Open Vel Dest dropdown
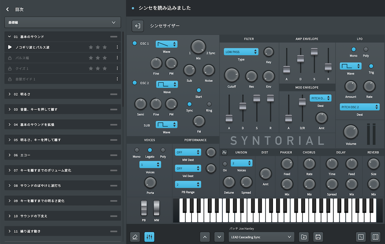 pyautogui.click(x=188, y=169)
